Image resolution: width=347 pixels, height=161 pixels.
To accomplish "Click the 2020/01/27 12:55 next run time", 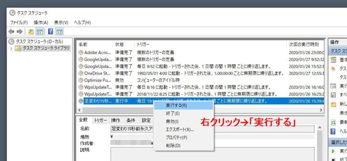I will click(306, 73).
